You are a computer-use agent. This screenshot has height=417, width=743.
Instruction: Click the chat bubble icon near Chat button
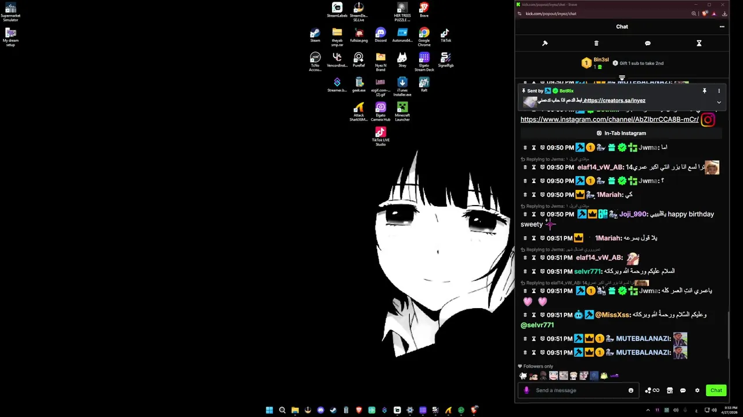[683, 390]
